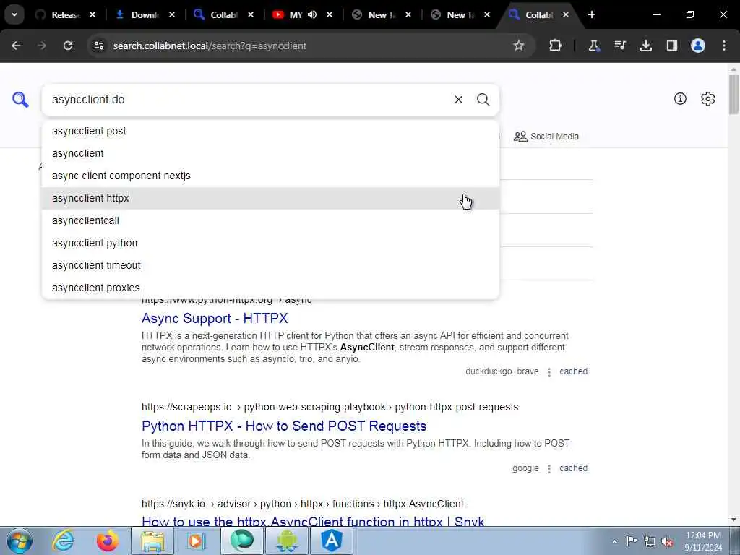Open the Downloads icon in toolbar
This screenshot has height=555, width=740.
[x=645, y=46]
